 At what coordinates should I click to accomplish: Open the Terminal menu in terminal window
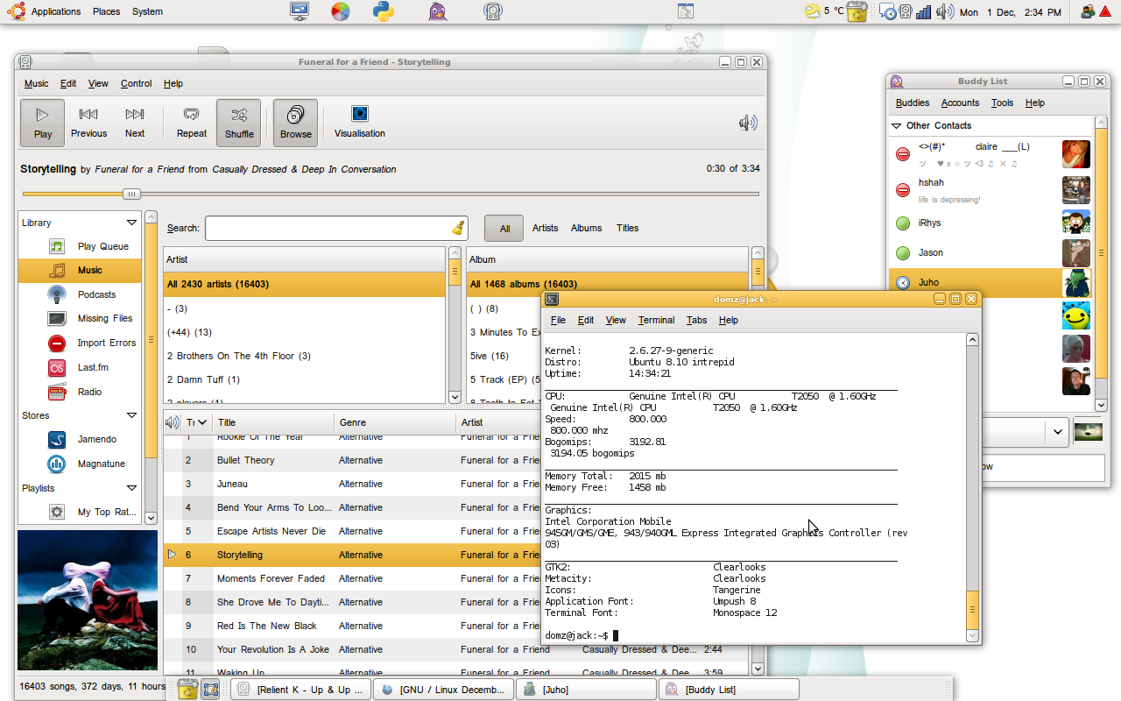[656, 320]
